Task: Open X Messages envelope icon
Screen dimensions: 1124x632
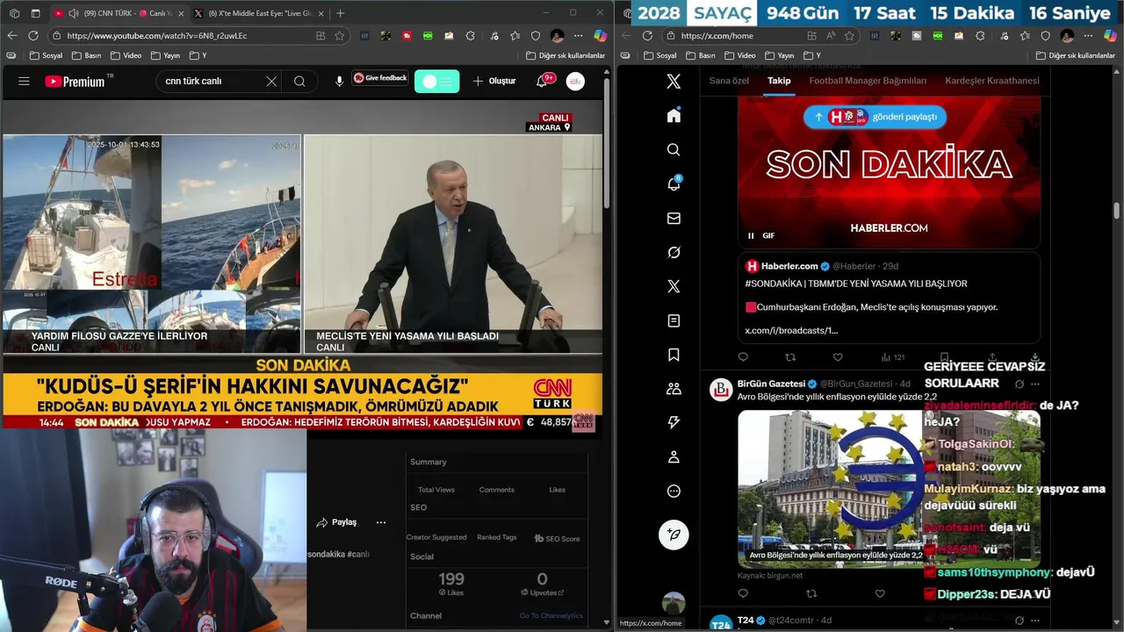Action: tap(674, 219)
